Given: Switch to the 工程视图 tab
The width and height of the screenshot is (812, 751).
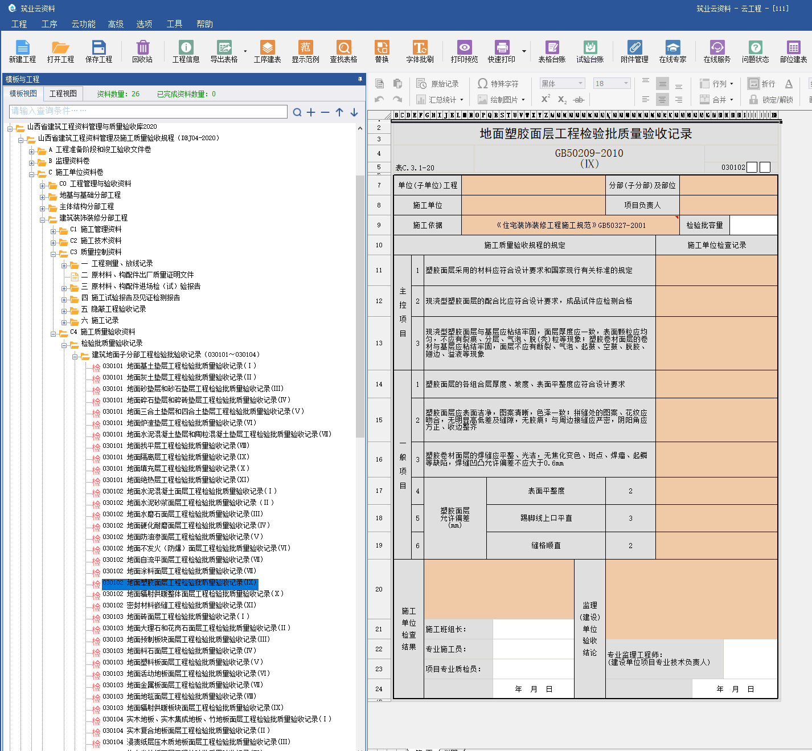Looking at the screenshot, I should click(x=63, y=93).
